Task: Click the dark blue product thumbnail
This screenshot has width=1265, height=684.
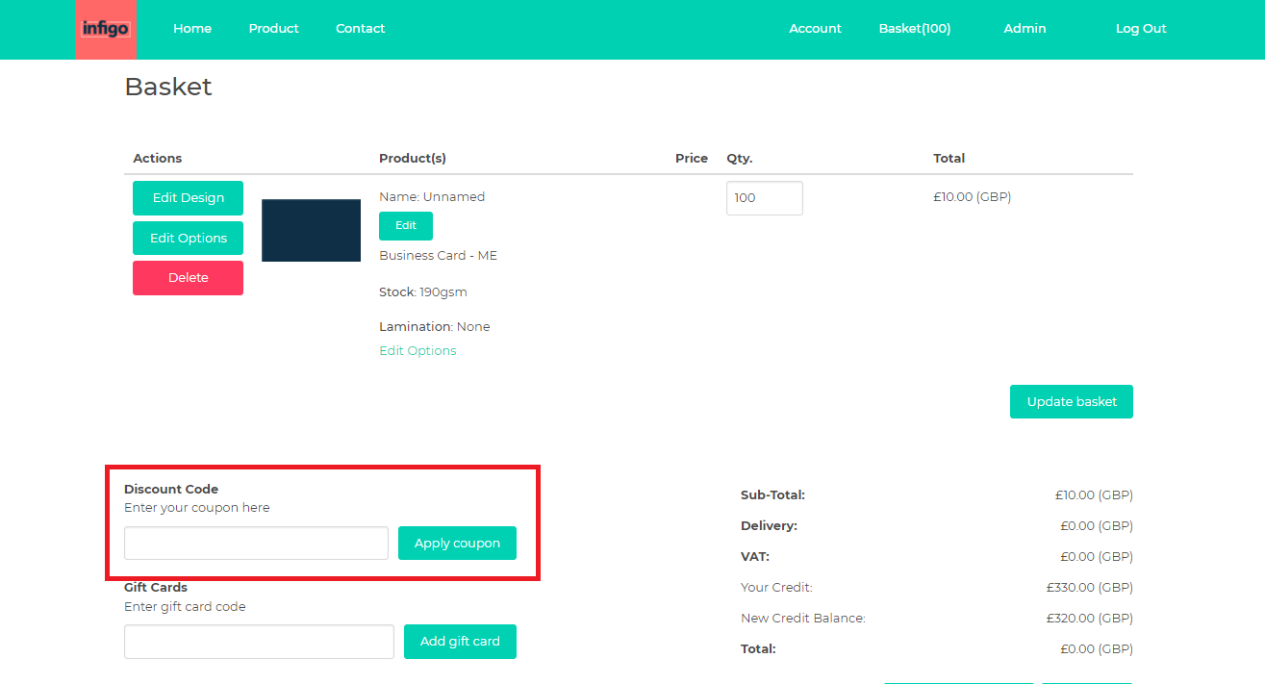Action: click(311, 231)
